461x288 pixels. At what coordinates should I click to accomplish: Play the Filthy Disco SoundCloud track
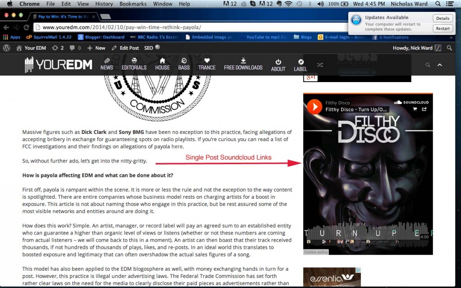pyautogui.click(x=314, y=107)
